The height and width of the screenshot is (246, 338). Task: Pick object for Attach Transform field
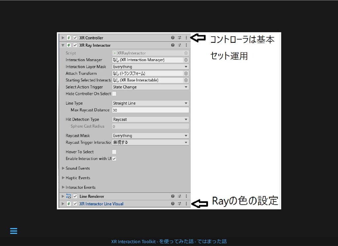click(x=186, y=73)
